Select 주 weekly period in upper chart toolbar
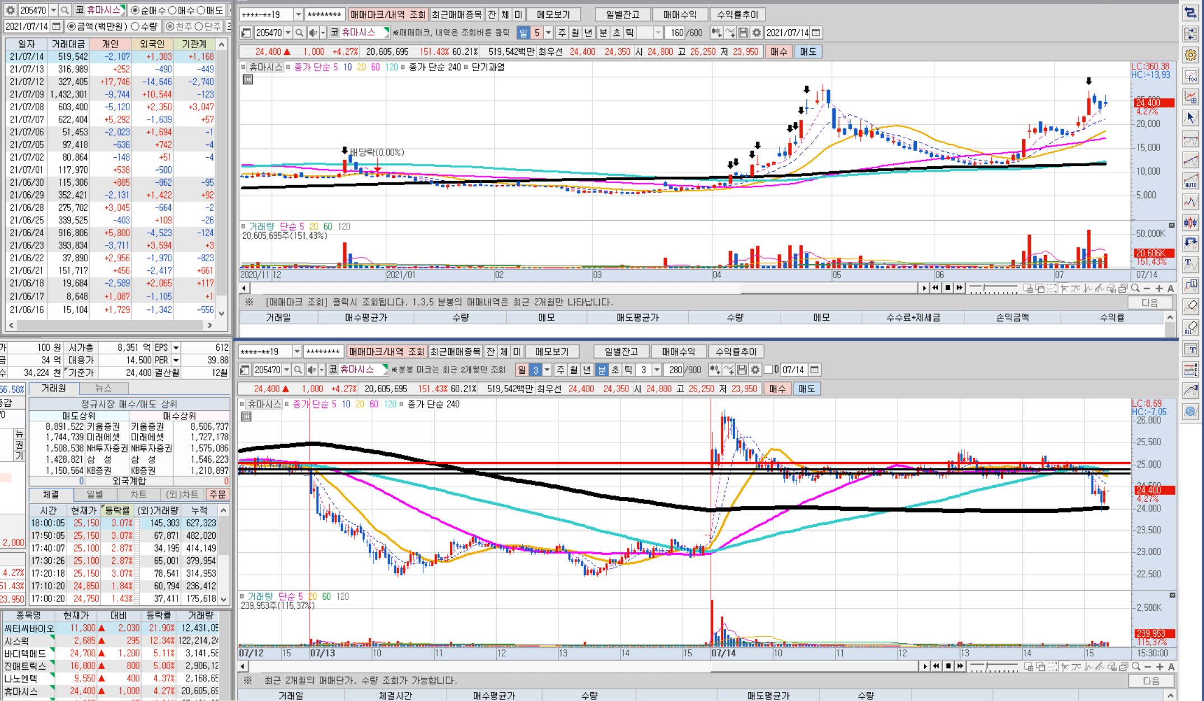The image size is (1204, 701). pyautogui.click(x=562, y=33)
